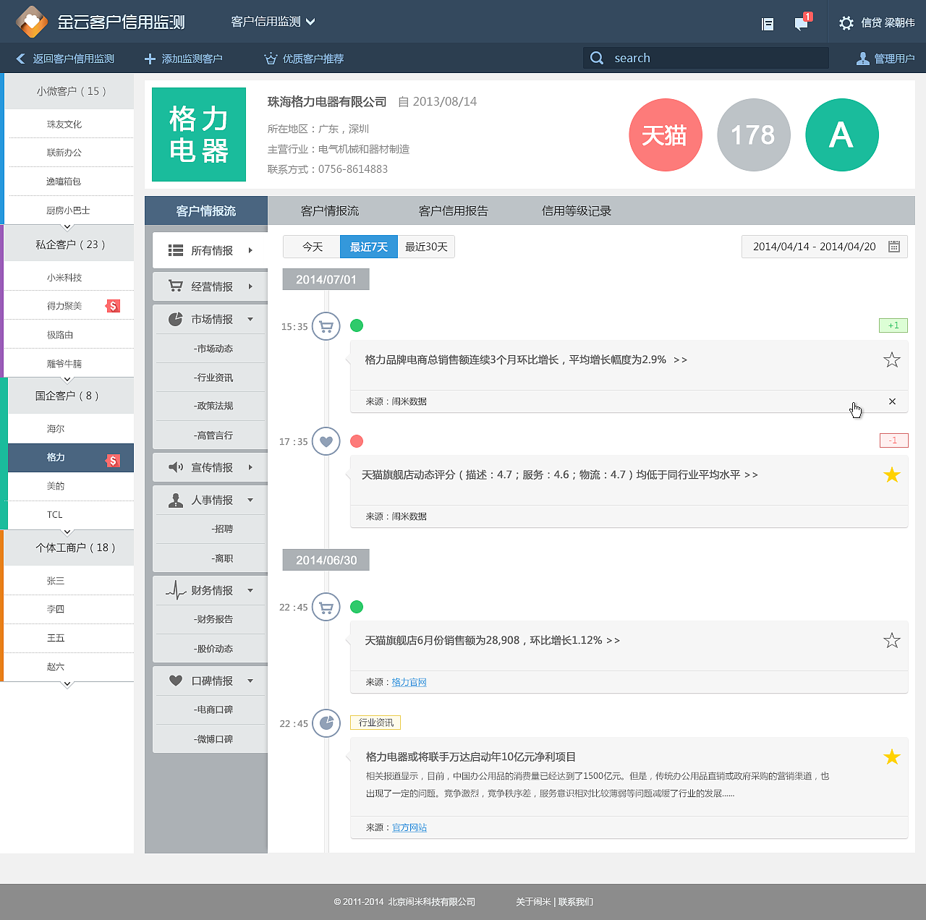Click the 行业资讯 yellow tag

(375, 723)
